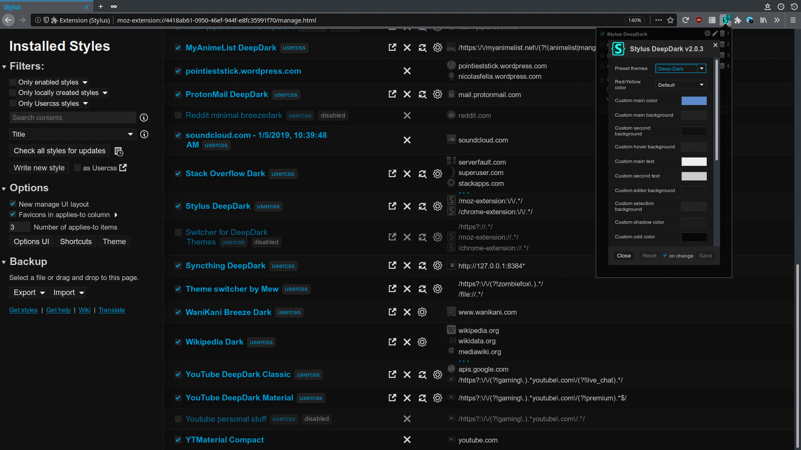The image size is (801, 450).
Task: Open the Preset themes dropdown
Action: coord(680,69)
